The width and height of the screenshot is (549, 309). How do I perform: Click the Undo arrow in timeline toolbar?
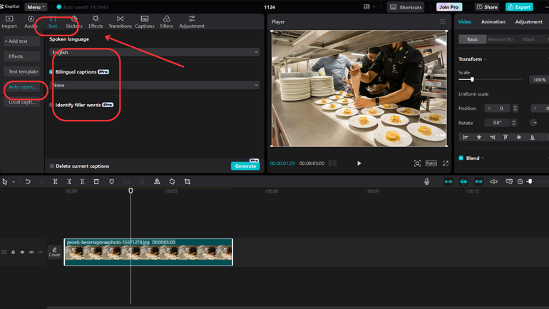point(28,182)
